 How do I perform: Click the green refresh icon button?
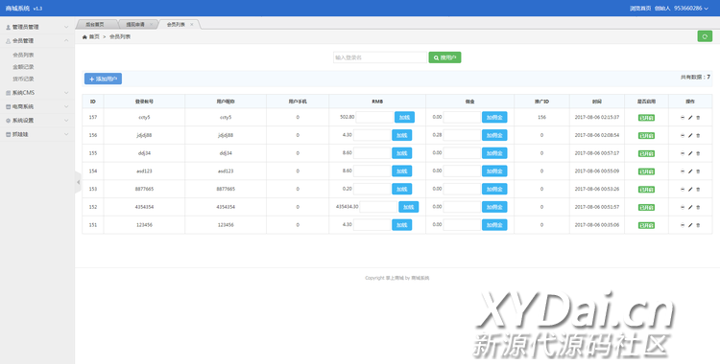705,36
